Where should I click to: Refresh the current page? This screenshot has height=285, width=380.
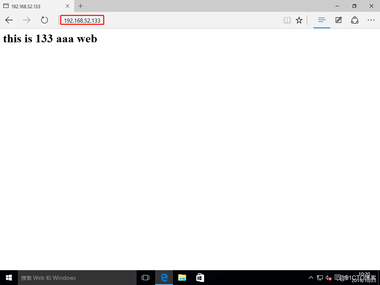[45, 20]
